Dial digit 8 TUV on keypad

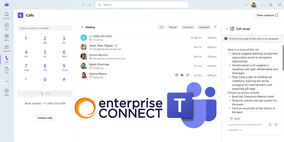[x=45, y=67]
